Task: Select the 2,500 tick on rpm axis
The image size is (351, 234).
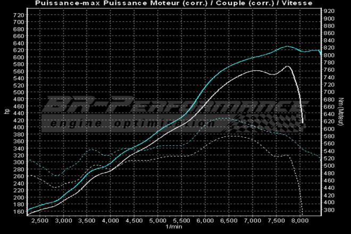Action: point(39,220)
